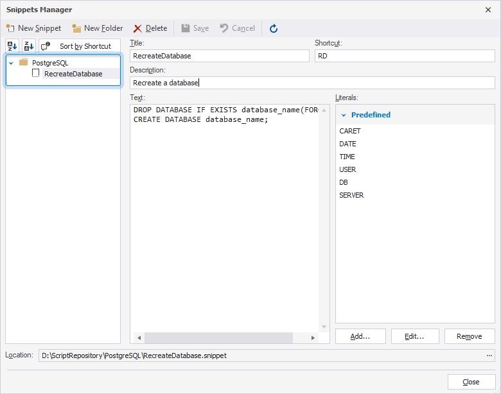Click the Add... literal button
The height and width of the screenshot is (394, 501).
(360, 336)
